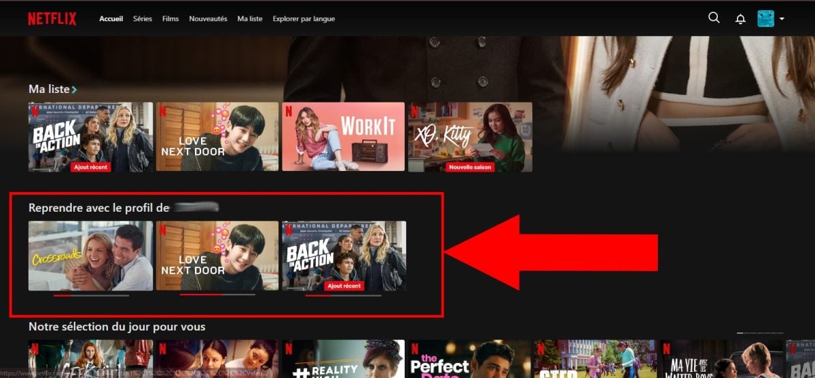The image size is (815, 378).
Task: Open the Films menu item
Action: coord(170,19)
